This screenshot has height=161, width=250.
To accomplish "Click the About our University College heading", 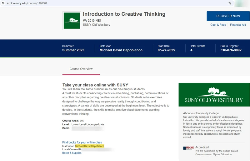I will point(201,113).
